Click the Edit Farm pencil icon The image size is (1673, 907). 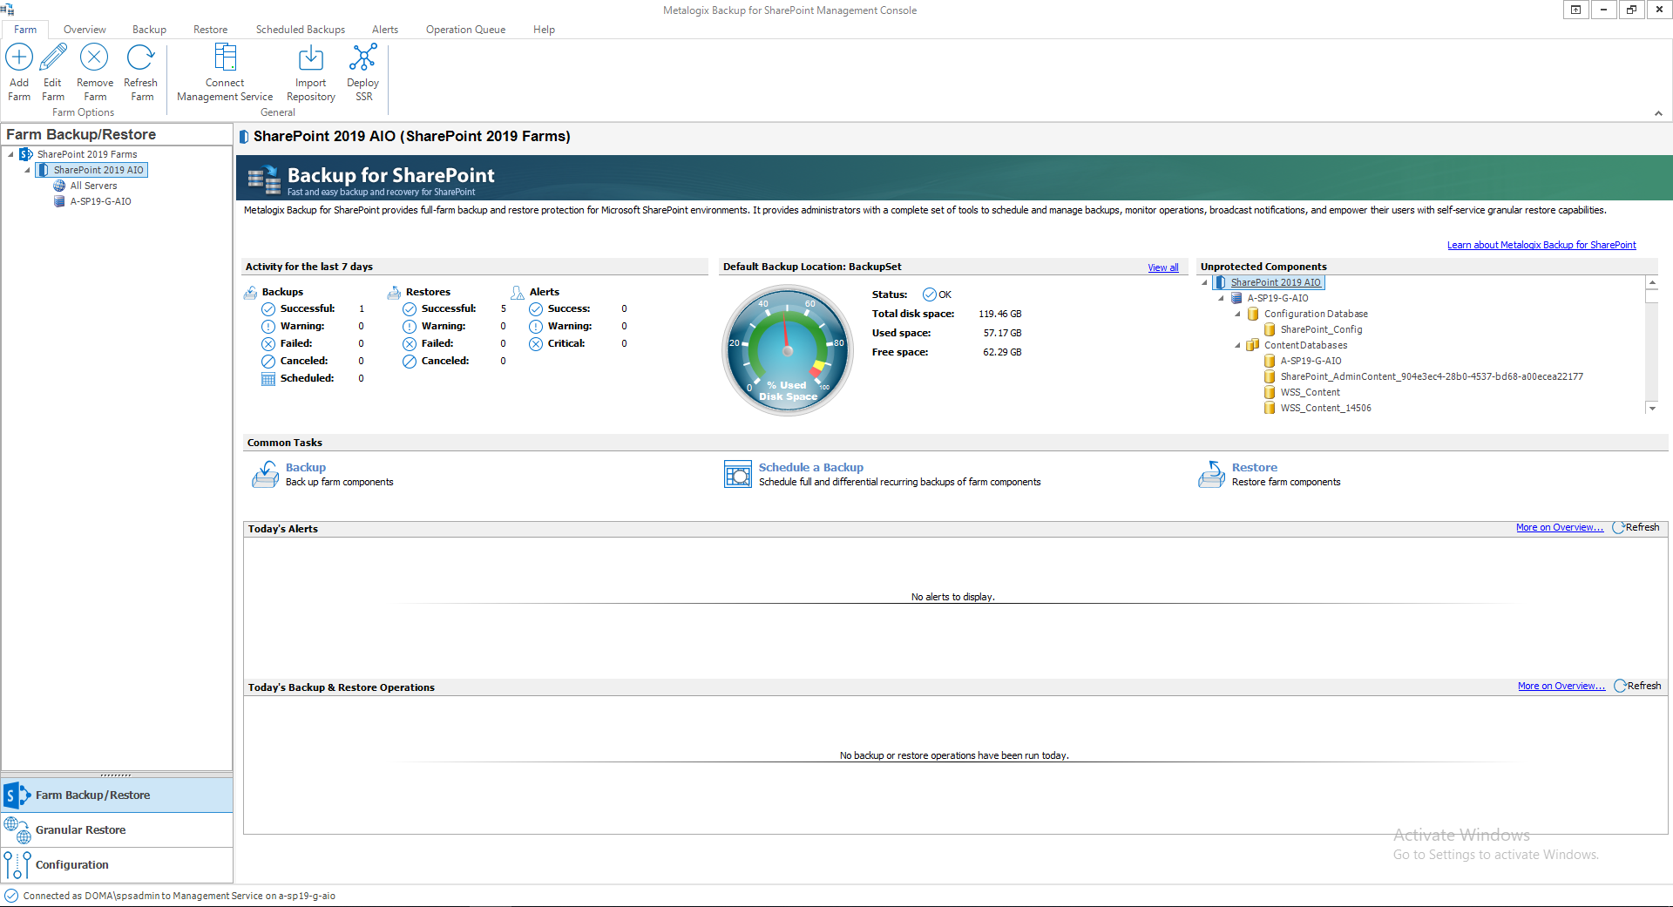pyautogui.click(x=53, y=58)
